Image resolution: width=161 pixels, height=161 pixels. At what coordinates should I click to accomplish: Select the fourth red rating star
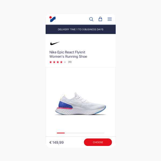[61, 62]
